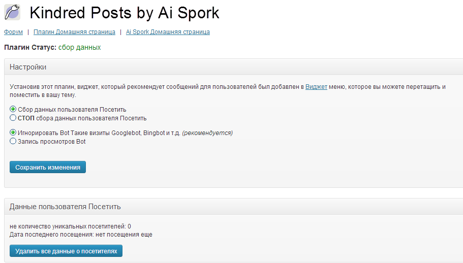The height and width of the screenshot is (263, 463).
Task: Open Ai Spork Домашняя страница link
Action: 168,32
